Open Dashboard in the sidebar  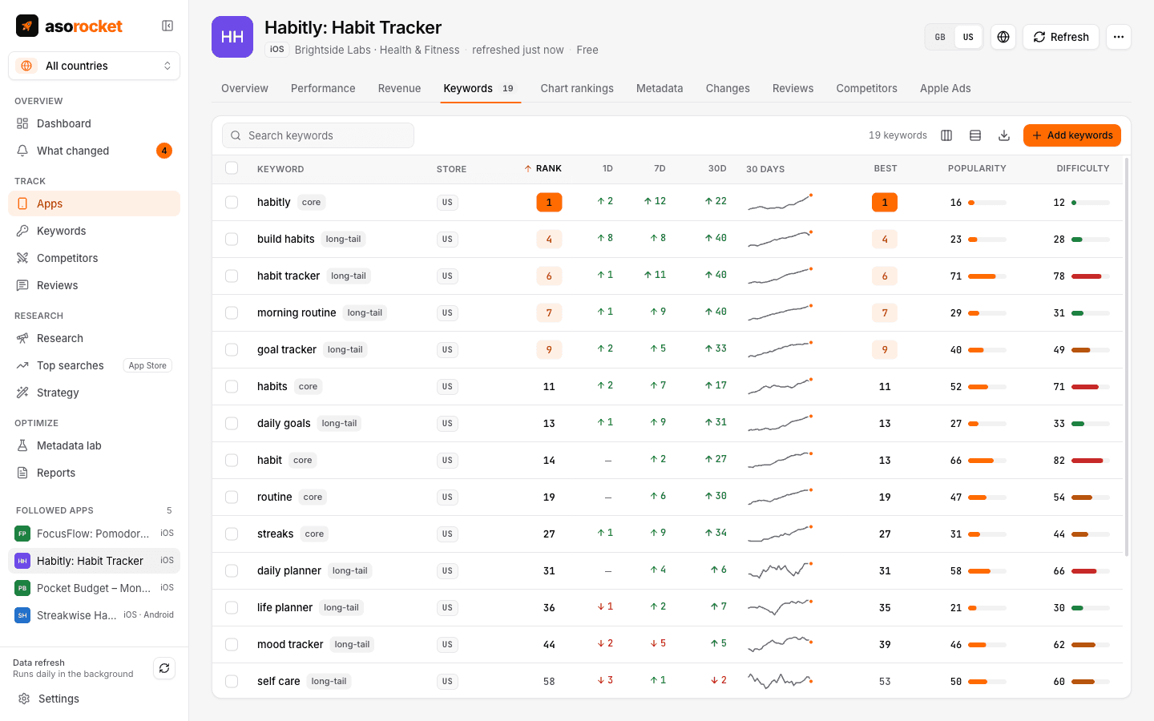coord(94,123)
